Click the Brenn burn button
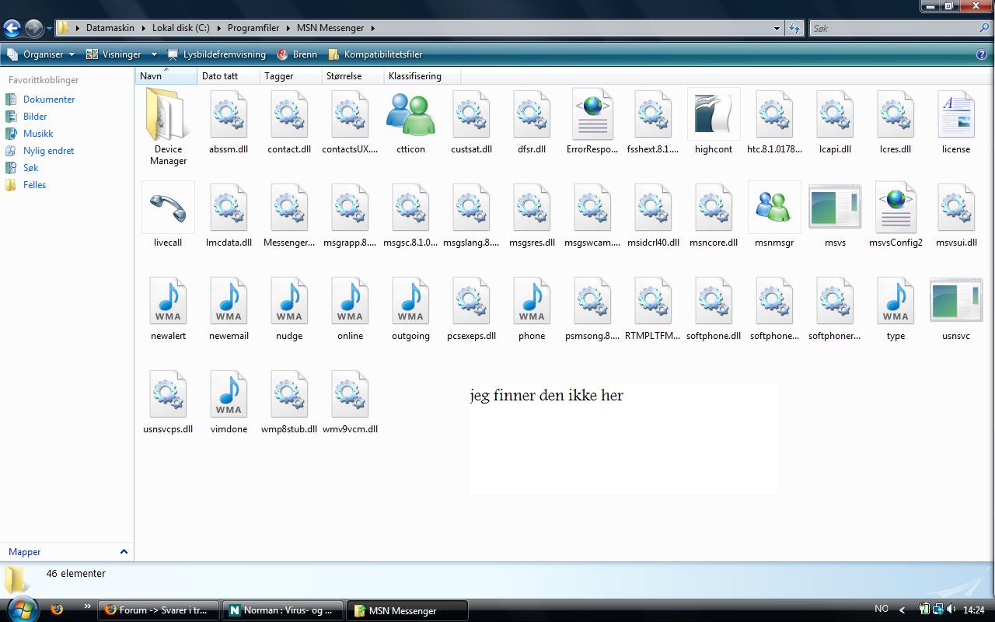This screenshot has width=995, height=622. (x=297, y=54)
